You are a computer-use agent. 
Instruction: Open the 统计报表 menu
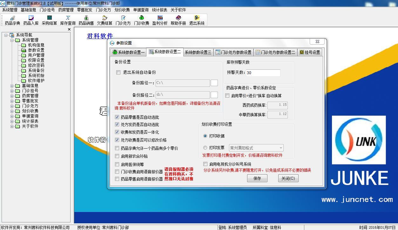coord(159,10)
